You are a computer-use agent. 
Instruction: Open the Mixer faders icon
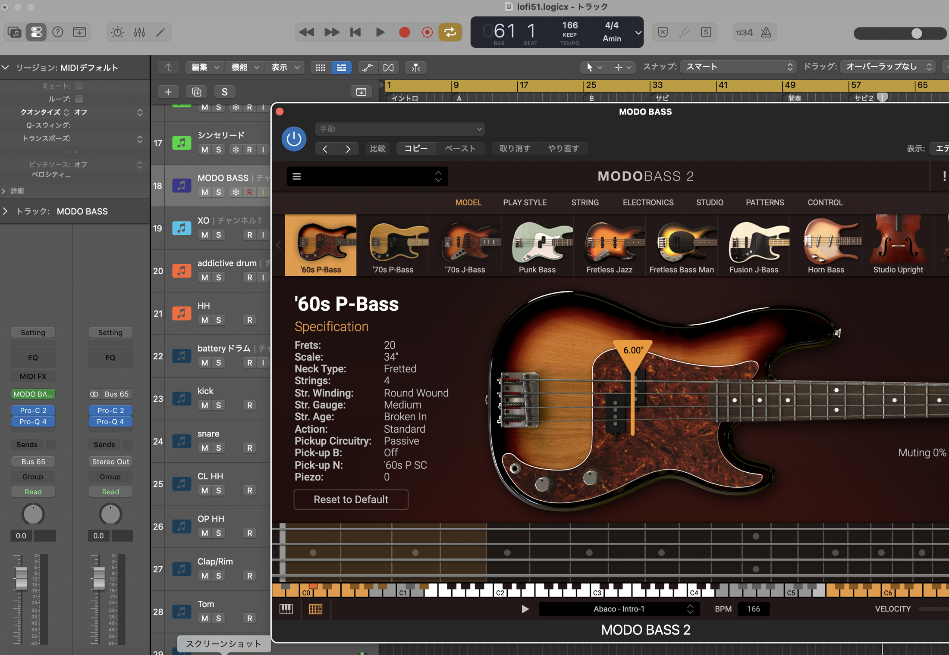(x=139, y=32)
